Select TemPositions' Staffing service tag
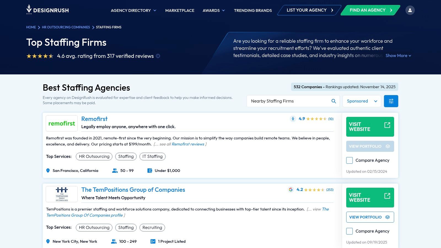This screenshot has width=441, height=248. click(126, 228)
